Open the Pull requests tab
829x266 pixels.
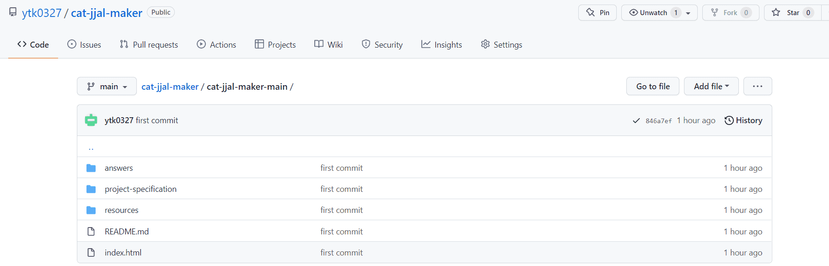[x=149, y=44]
